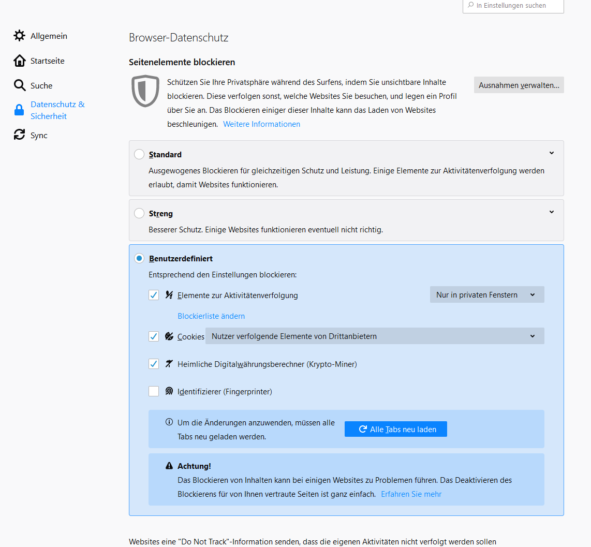Click the Sync arrows icon
The image size is (591, 547).
pos(19,135)
